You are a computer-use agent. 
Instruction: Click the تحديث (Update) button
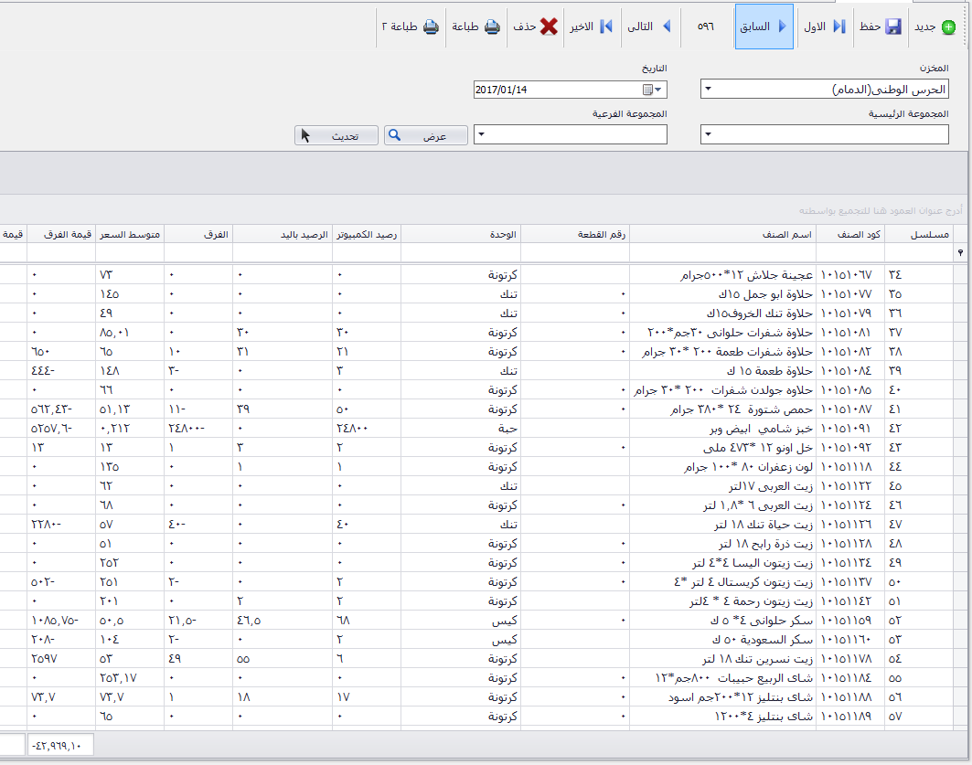coord(336,135)
